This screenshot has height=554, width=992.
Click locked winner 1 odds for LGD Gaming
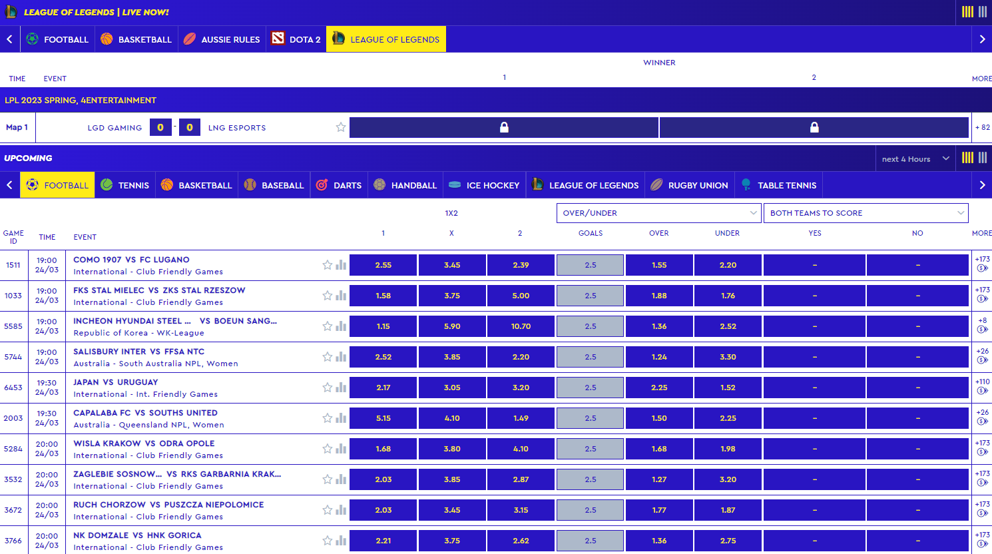pyautogui.click(x=504, y=127)
